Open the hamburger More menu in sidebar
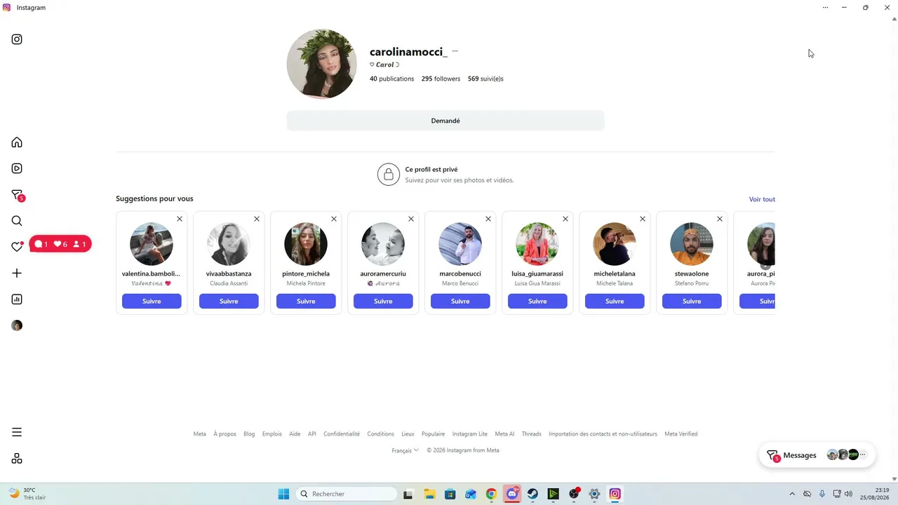The height and width of the screenshot is (505, 898). pyautogui.click(x=17, y=432)
